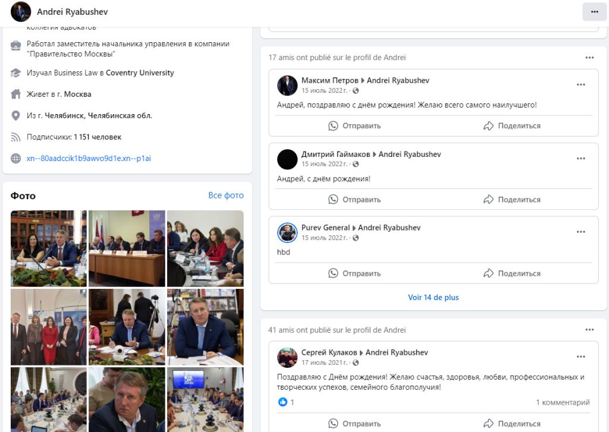Click Максим Петров's profile avatar
609x432 pixels.
287,86
